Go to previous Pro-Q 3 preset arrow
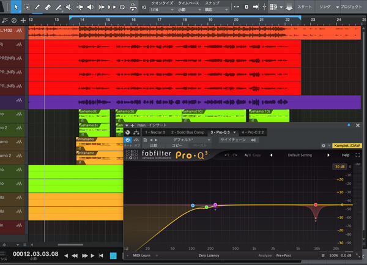This screenshot has height=265, width=367. click(x=271, y=155)
